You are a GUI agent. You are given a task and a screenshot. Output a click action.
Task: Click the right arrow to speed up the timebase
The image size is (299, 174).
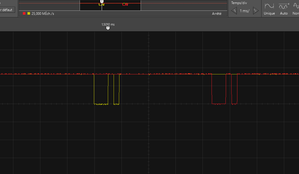pos(255,10)
